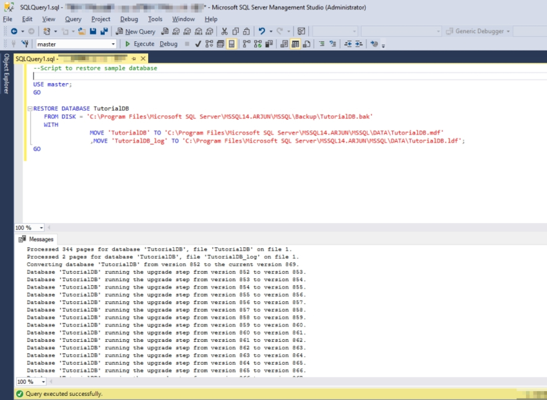Open the Debug menu
This screenshot has height=400, width=547.
click(129, 19)
